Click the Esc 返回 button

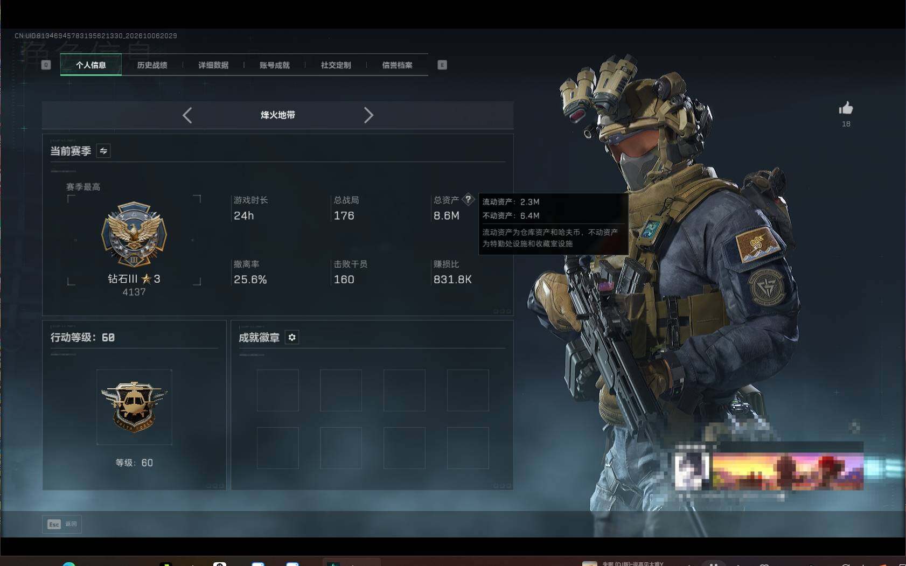tap(62, 524)
